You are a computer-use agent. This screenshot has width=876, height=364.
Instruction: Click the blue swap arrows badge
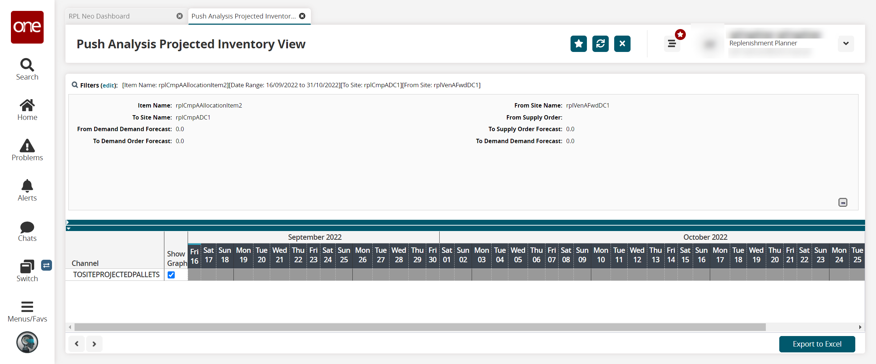pos(47,265)
